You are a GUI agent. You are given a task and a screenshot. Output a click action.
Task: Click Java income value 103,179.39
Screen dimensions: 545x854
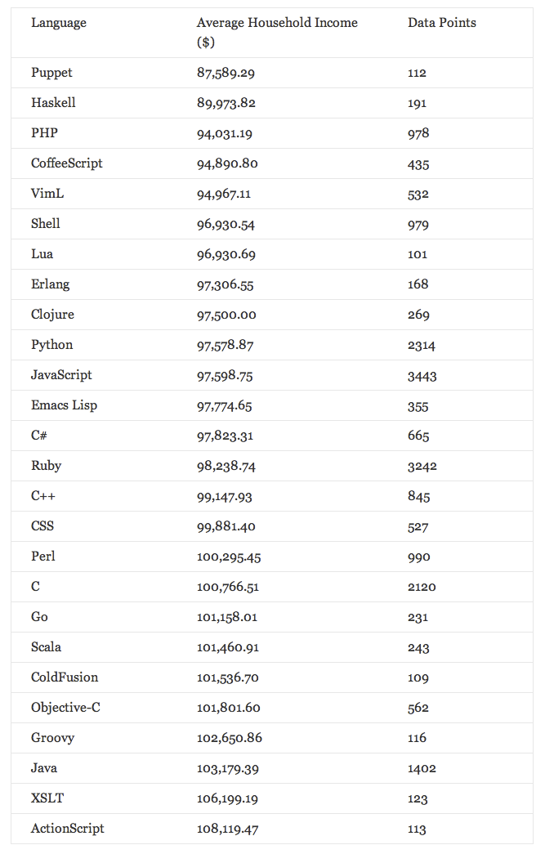coord(228,768)
